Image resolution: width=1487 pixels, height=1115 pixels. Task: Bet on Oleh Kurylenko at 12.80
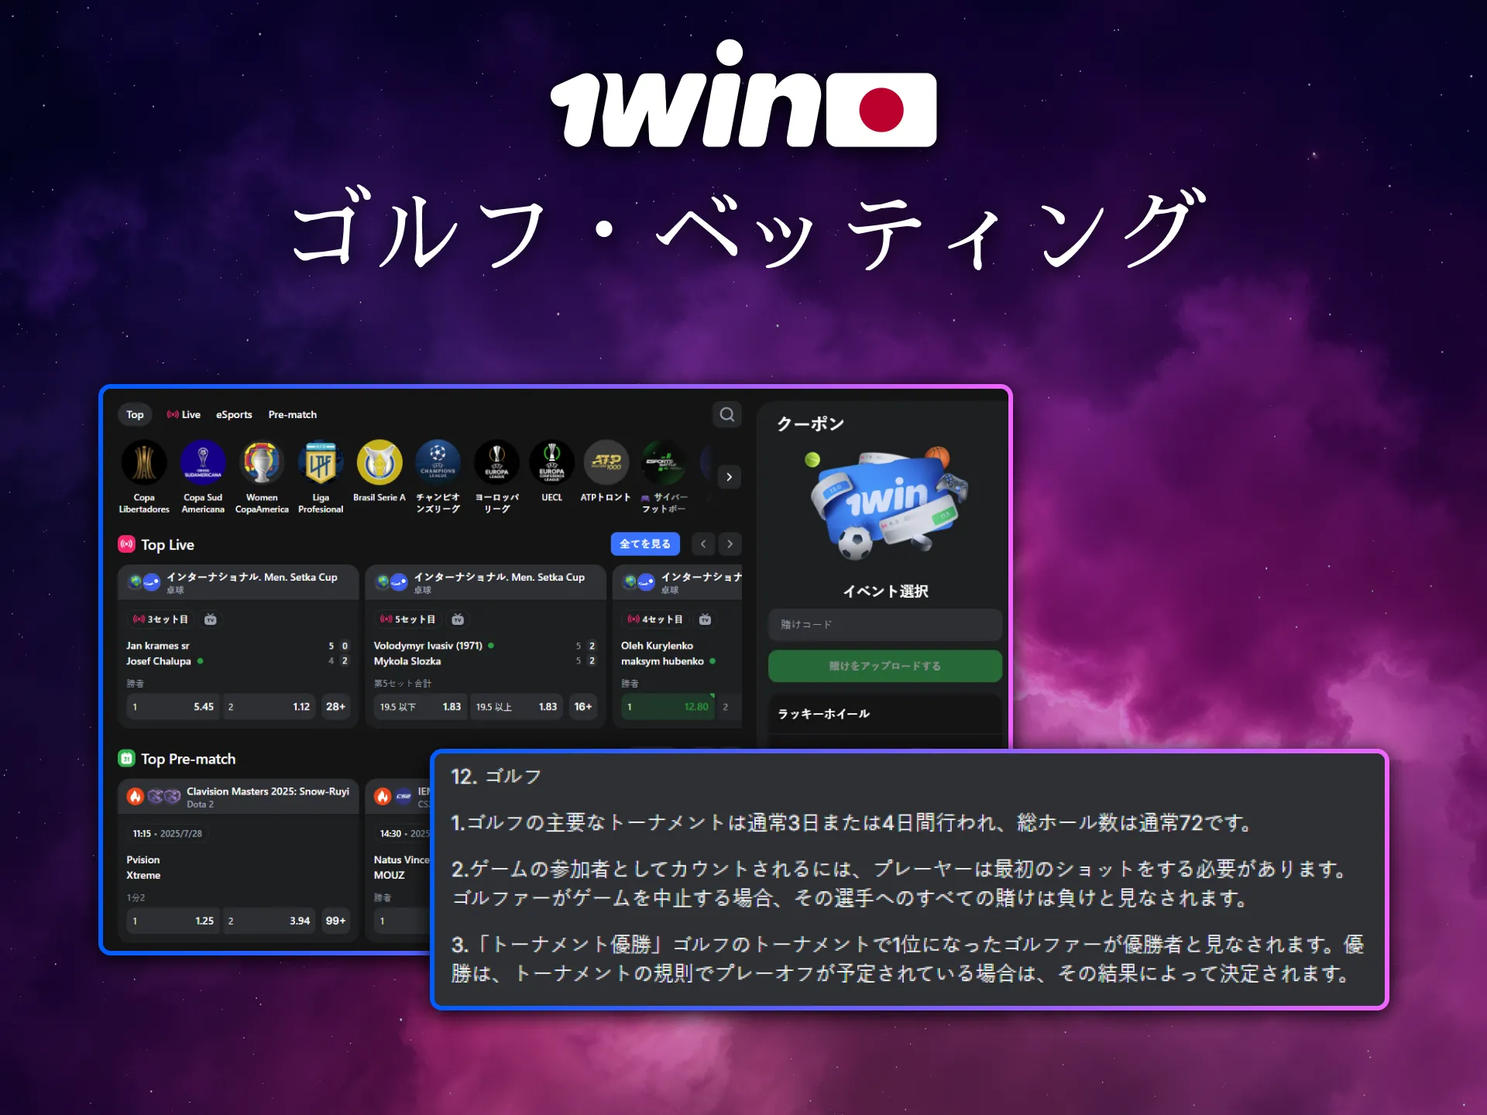pos(668,707)
